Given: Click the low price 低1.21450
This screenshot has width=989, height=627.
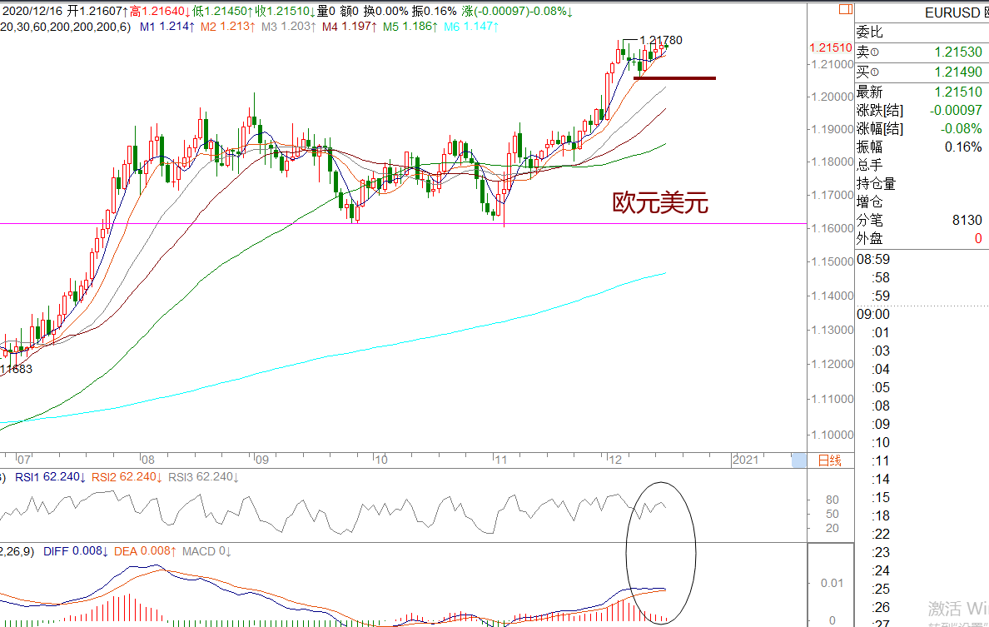Looking at the screenshot, I should (223, 11).
